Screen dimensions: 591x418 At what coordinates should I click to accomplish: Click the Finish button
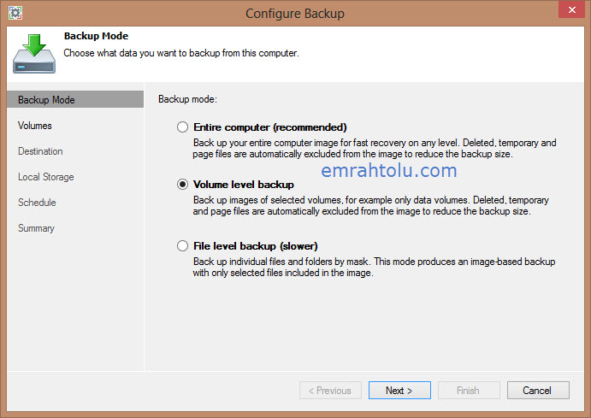pos(469,390)
